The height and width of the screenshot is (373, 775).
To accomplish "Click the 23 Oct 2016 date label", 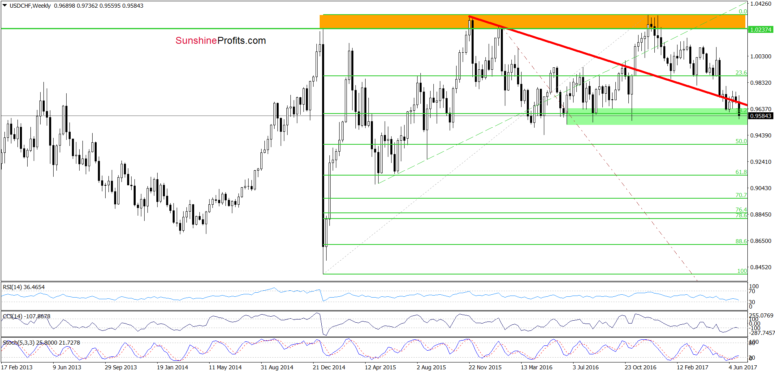I will (641, 367).
